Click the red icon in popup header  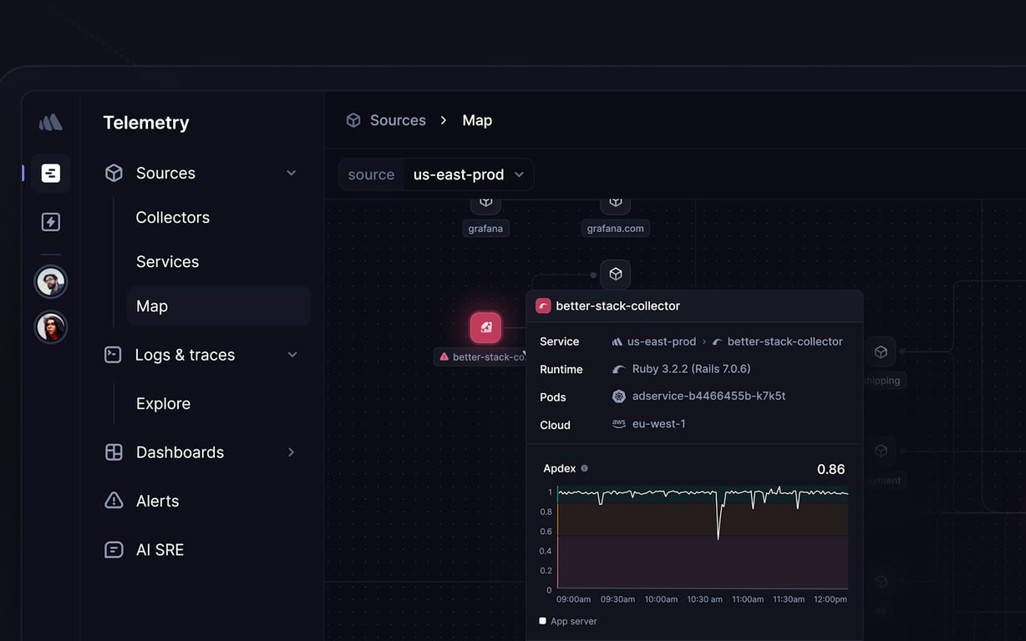(x=543, y=305)
